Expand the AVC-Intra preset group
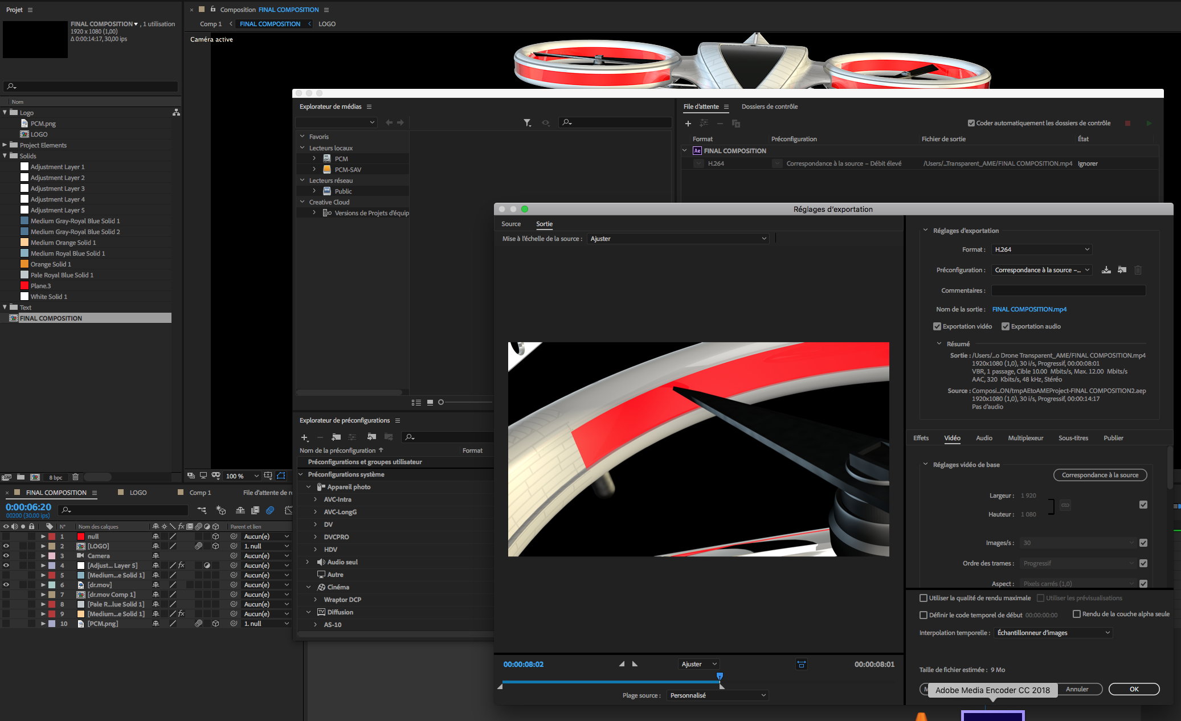 coord(316,499)
